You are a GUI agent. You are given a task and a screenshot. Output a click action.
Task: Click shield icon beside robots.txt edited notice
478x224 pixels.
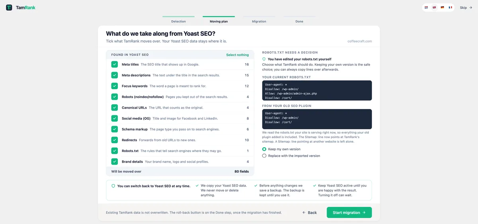[264, 59]
